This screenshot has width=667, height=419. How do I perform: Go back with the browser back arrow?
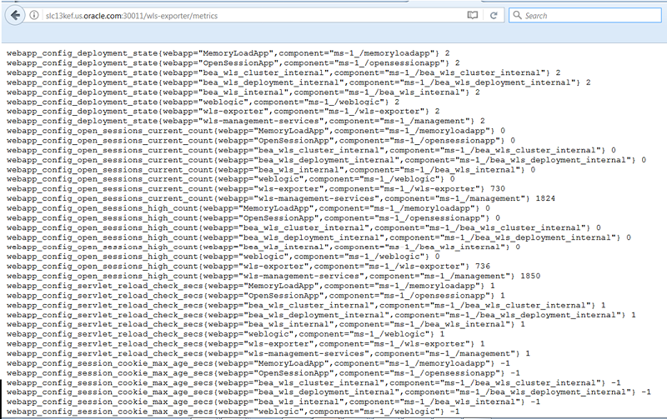click(15, 16)
